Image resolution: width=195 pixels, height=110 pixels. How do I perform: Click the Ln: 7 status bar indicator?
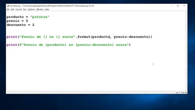point(178,93)
